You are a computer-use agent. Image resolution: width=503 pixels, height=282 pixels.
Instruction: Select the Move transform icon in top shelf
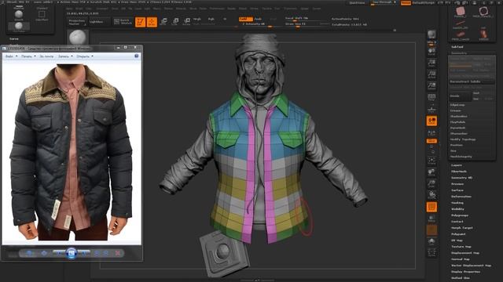click(x=163, y=22)
